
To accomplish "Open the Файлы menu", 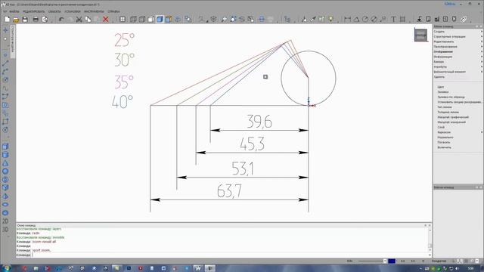I will click(14, 11).
